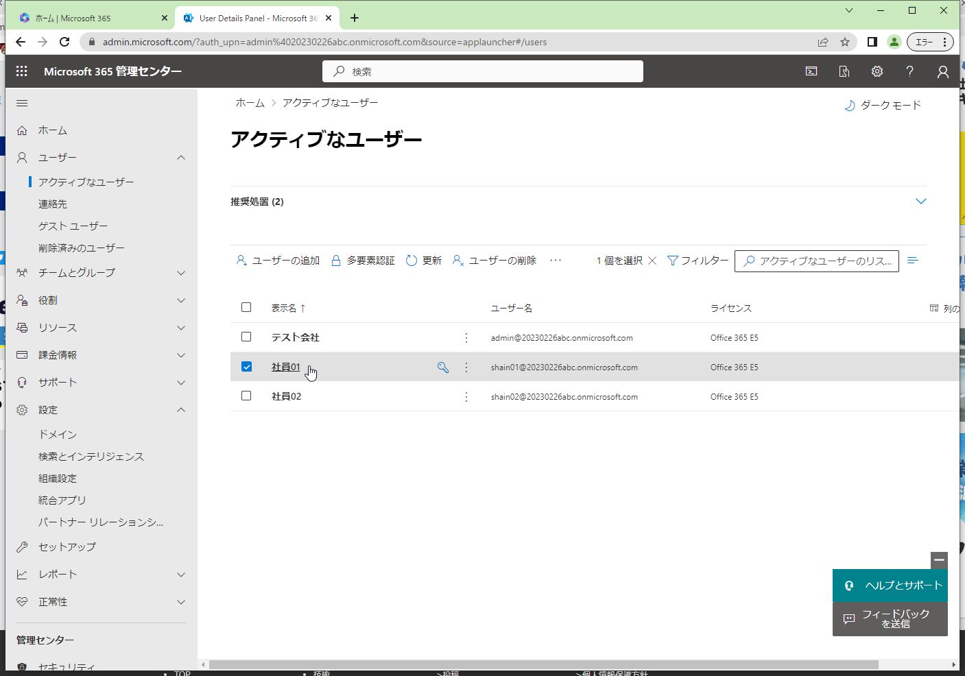Click the horizontal scrollbar at bottom
This screenshot has height=676, width=965.
(x=544, y=665)
